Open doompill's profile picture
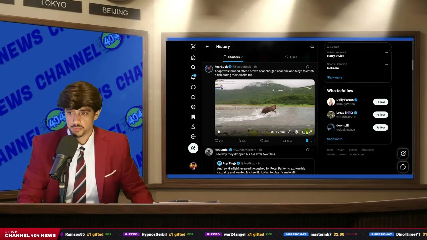Viewport: 427px width, 240px height. pos(331,127)
